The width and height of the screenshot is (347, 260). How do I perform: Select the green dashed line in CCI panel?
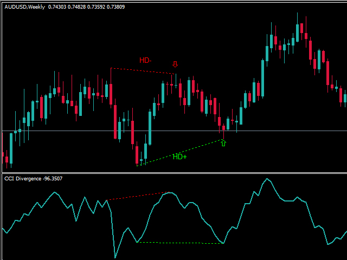[180, 243]
